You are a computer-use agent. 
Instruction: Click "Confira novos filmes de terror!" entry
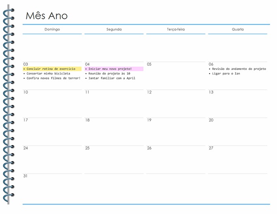pos(53,78)
